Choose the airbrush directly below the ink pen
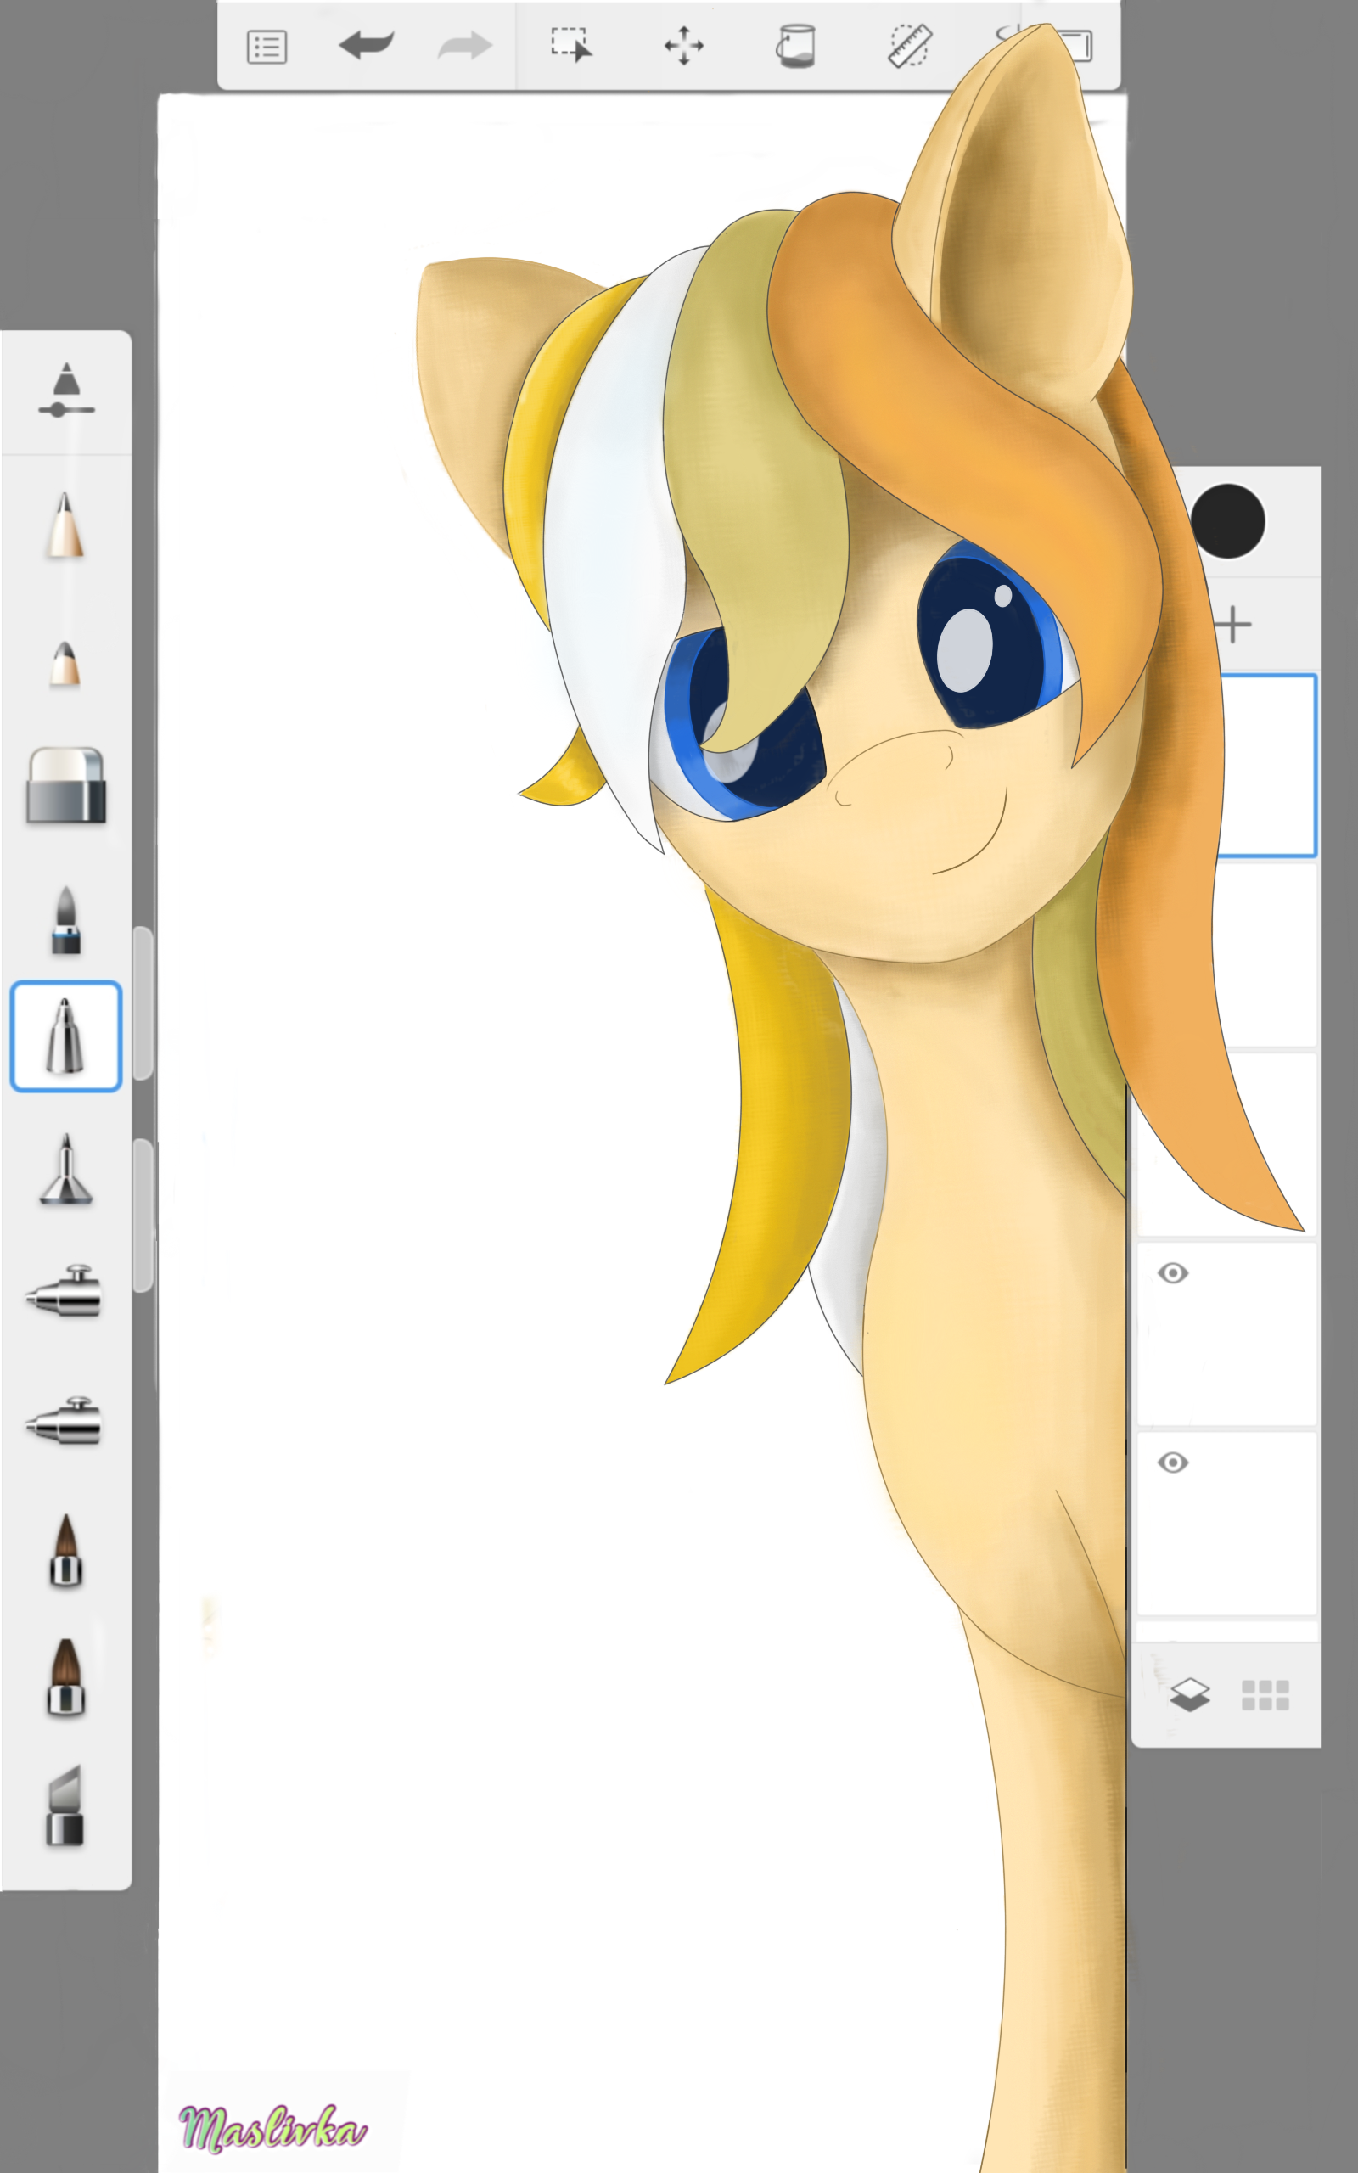Screen dimensions: 1358x2173 (65, 1291)
